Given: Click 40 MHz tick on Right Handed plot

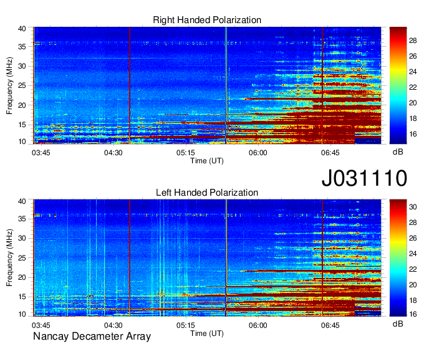Looking at the screenshot, I should pos(22,29).
